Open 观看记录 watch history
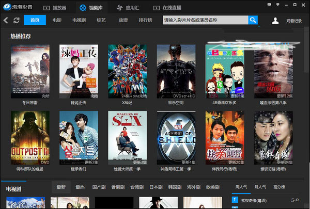This screenshot has width=310, height=209. (x=294, y=21)
